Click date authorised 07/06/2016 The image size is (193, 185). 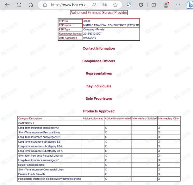pos(90,38)
